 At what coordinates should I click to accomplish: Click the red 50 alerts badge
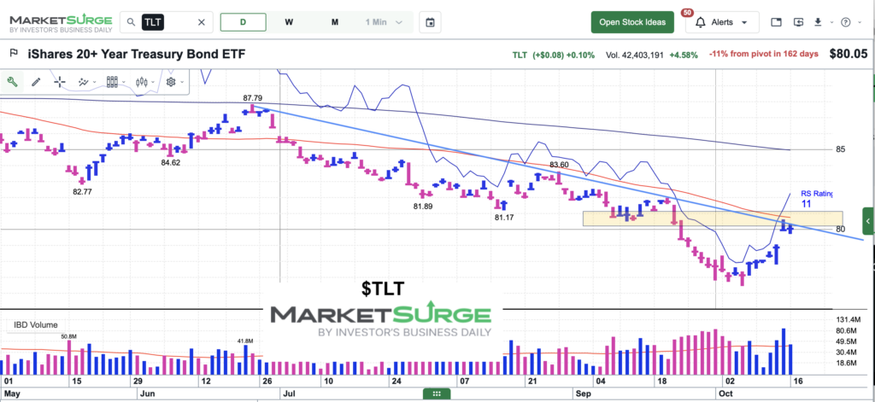687,12
